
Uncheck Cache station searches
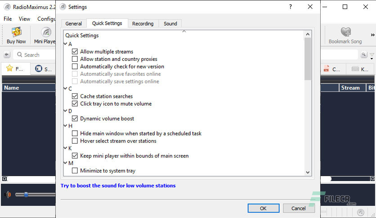[75, 96]
